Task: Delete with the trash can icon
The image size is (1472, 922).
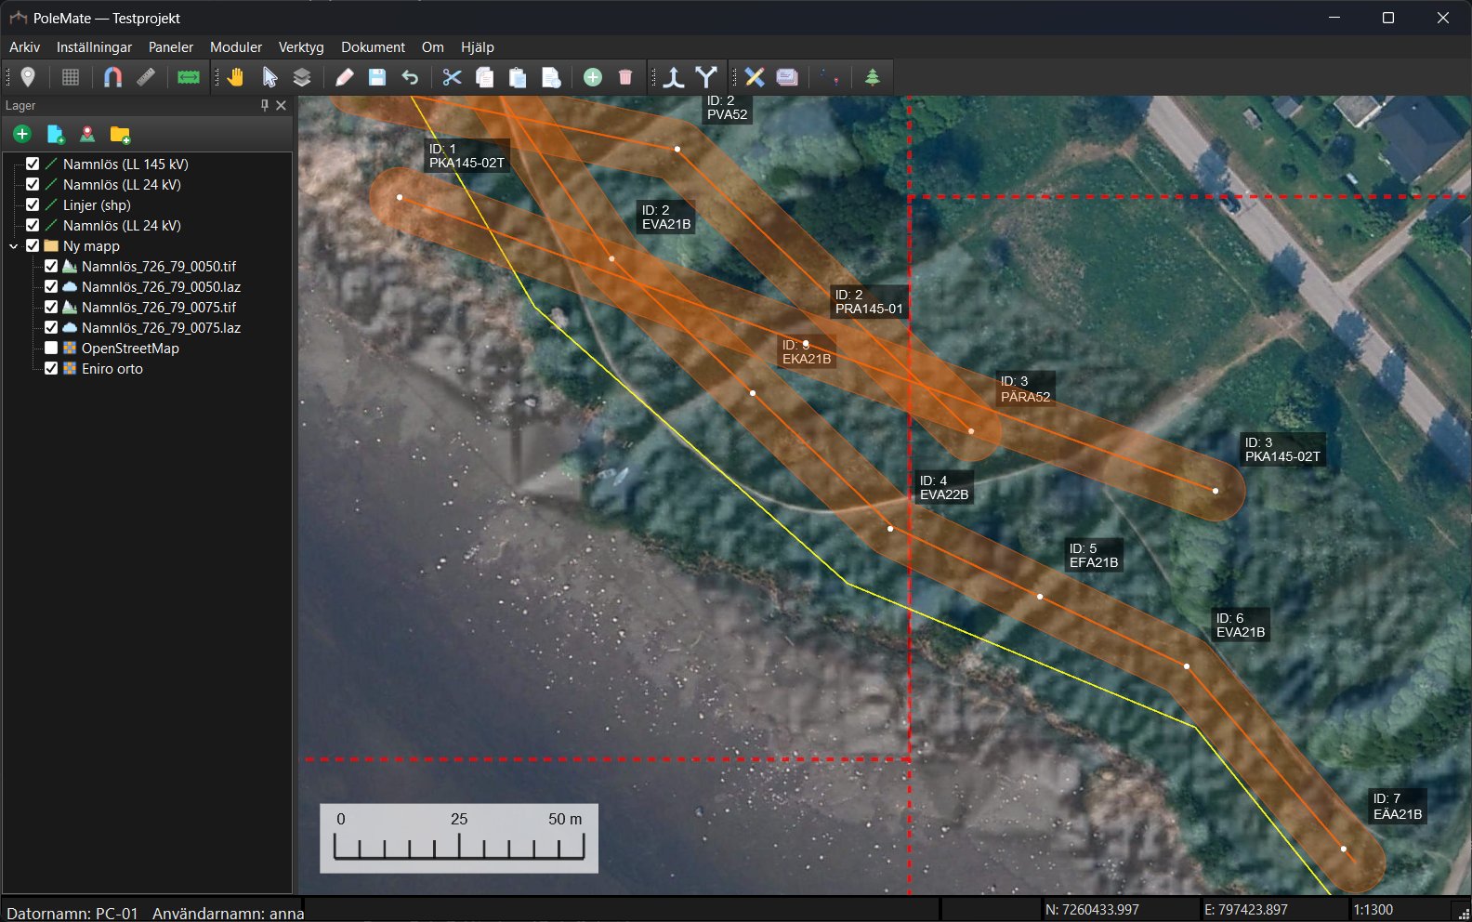Action: tap(625, 77)
